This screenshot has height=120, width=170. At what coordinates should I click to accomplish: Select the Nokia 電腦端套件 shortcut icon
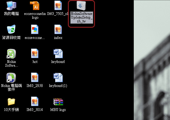(11, 78)
